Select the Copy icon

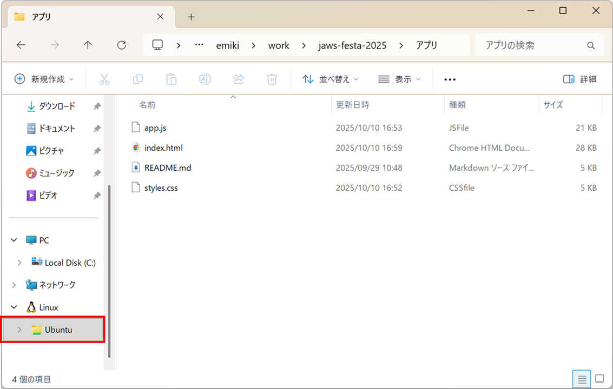[138, 79]
